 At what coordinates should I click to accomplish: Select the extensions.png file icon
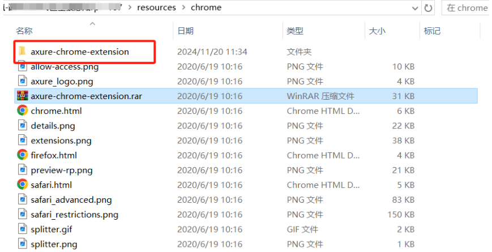[23, 140]
